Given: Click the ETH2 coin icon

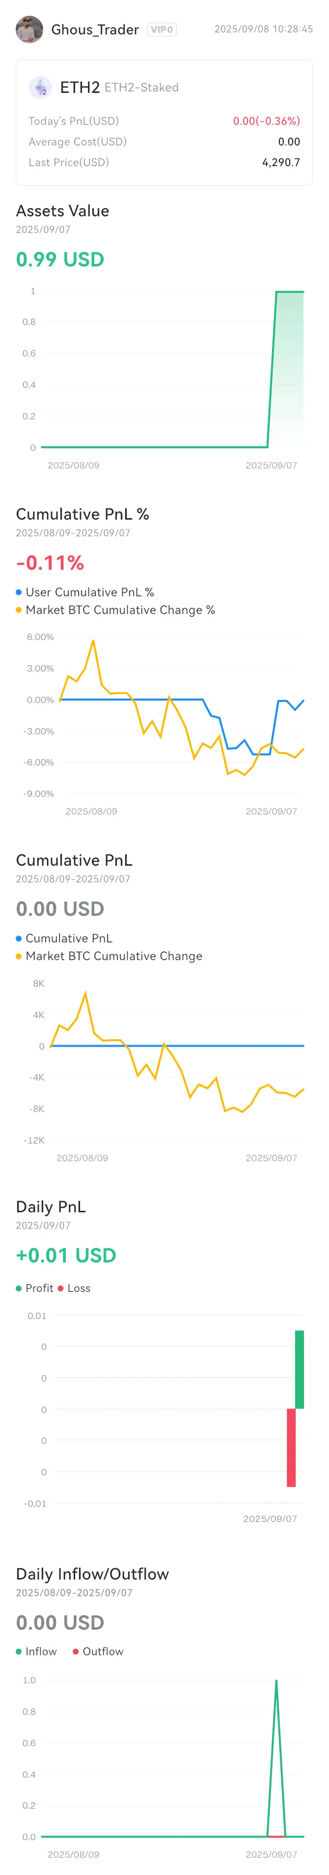Looking at the screenshot, I should pyautogui.click(x=40, y=88).
